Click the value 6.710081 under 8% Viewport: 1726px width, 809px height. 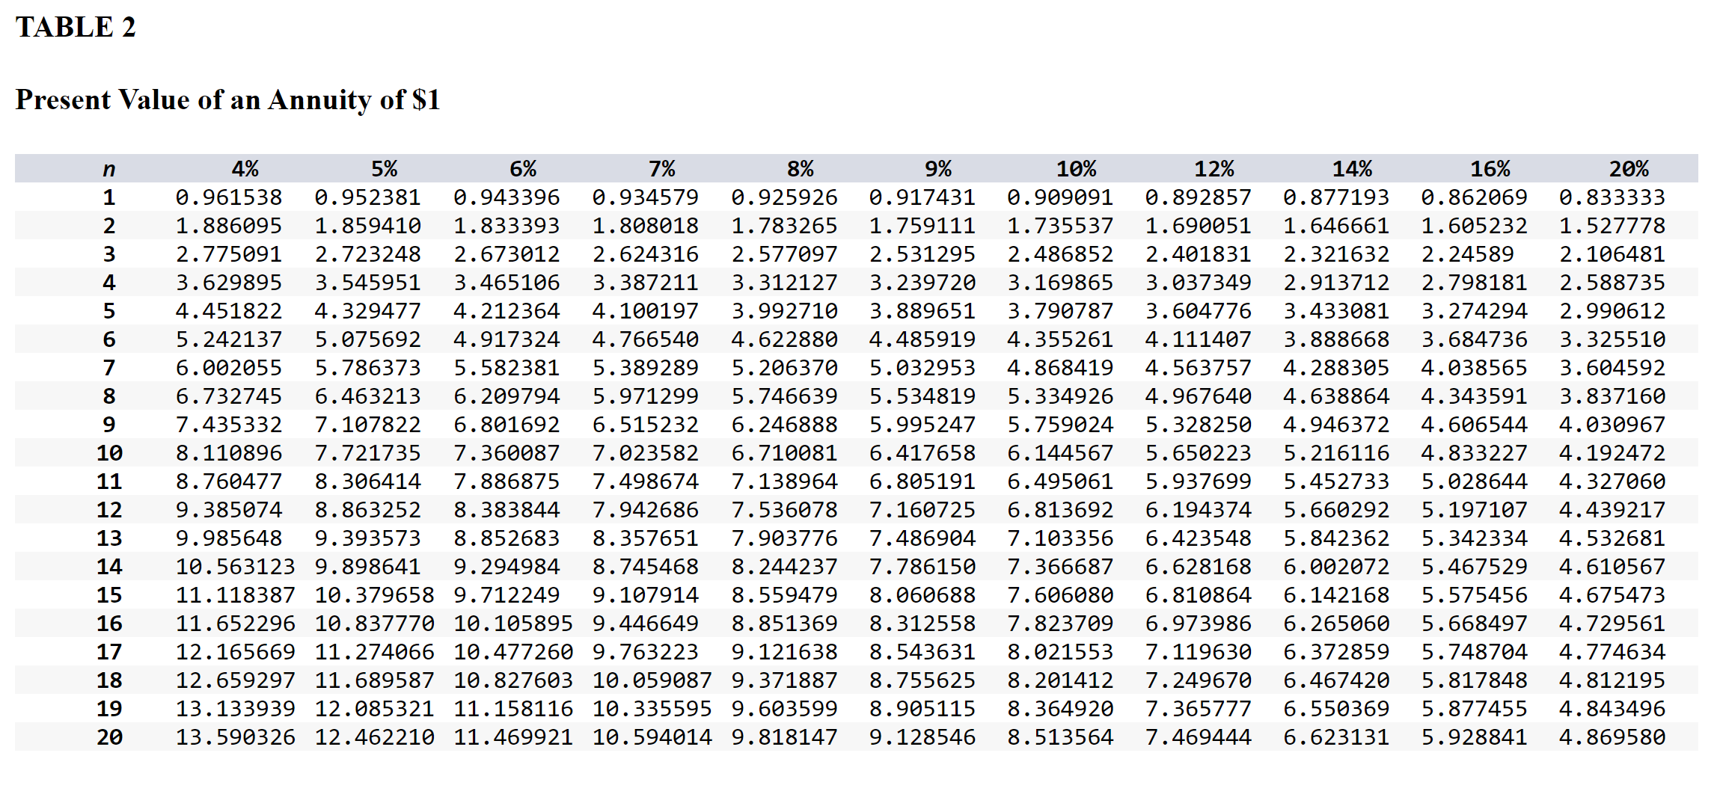(784, 452)
